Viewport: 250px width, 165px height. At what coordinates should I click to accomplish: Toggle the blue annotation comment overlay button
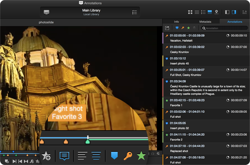coord(64,156)
